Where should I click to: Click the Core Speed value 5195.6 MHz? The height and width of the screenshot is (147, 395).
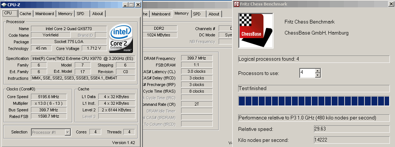[x=49, y=97]
